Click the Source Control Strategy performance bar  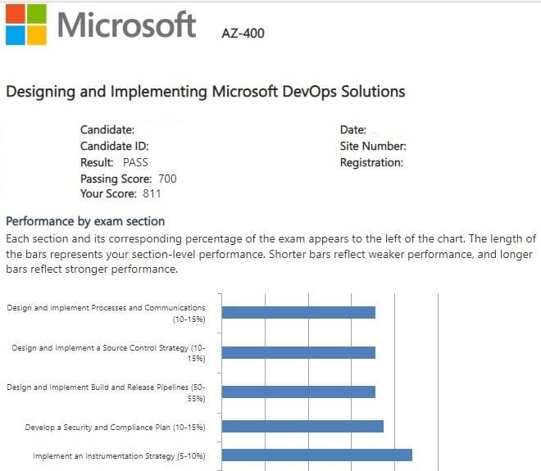(298, 352)
